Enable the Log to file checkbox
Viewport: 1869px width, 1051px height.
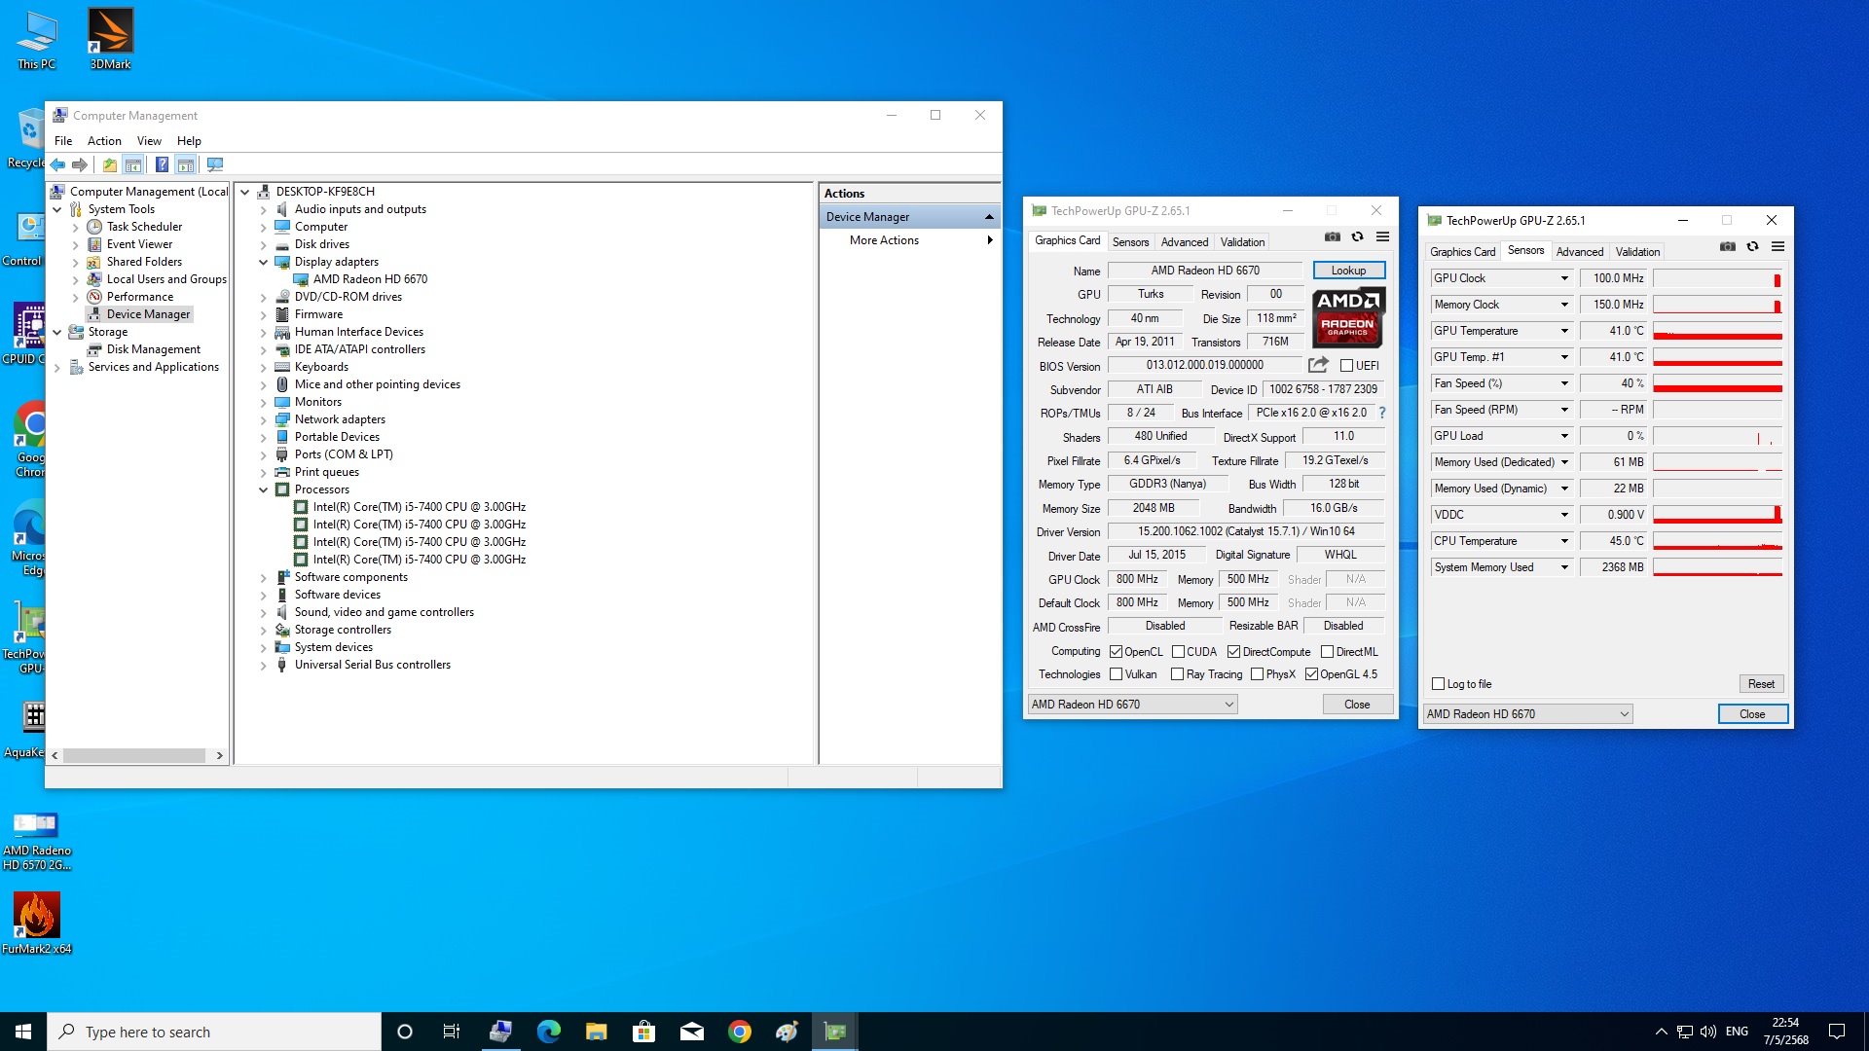click(x=1438, y=684)
